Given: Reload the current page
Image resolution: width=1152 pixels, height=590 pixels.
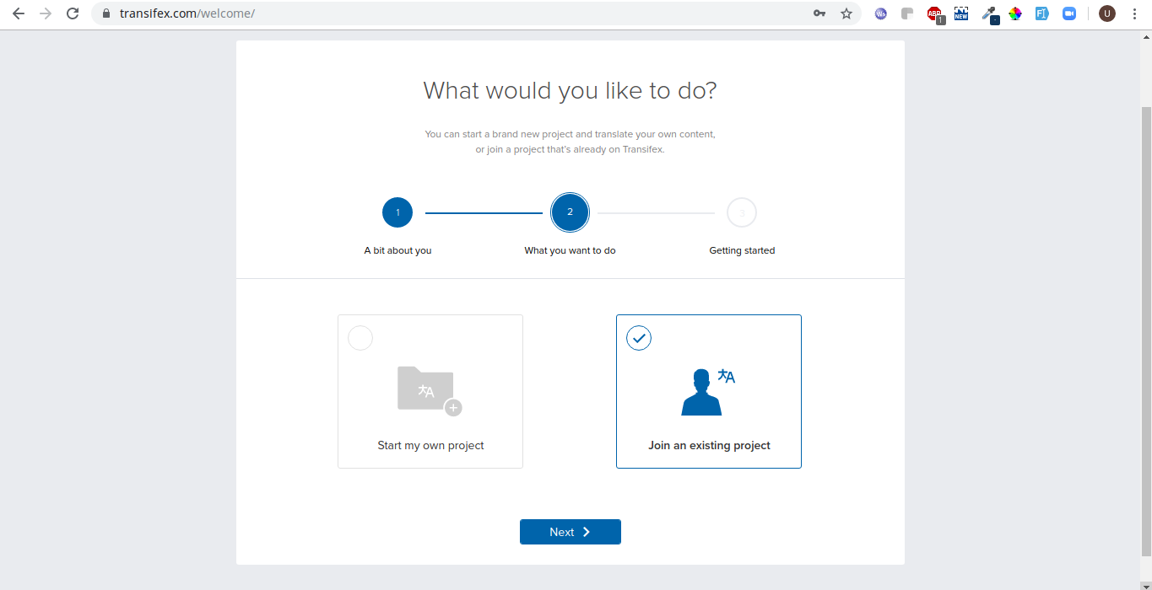Looking at the screenshot, I should click(73, 13).
